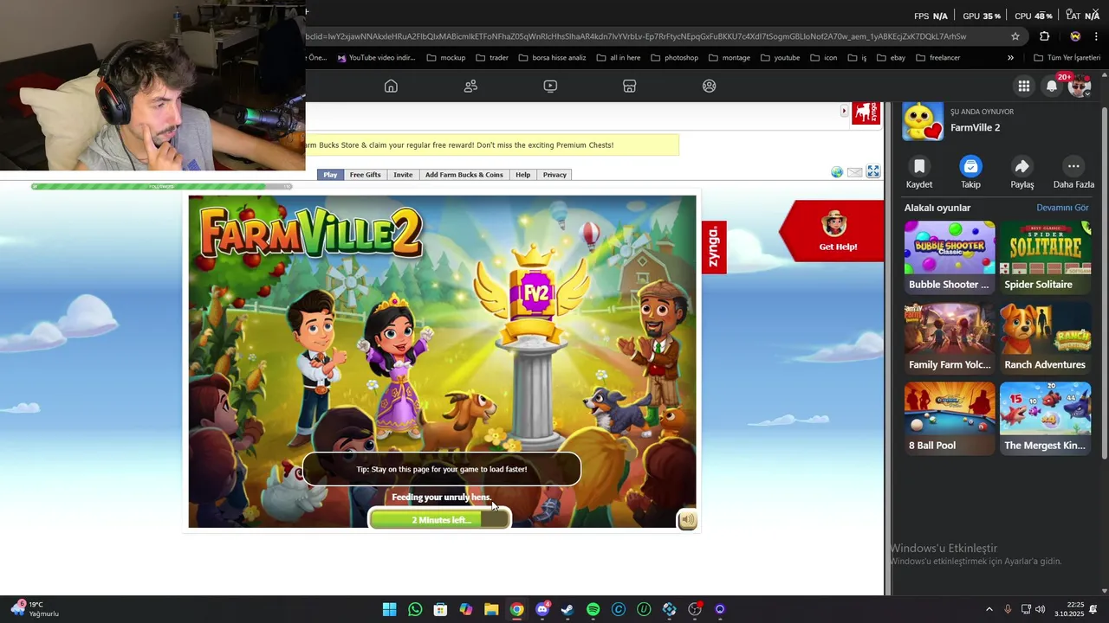The width and height of the screenshot is (1109, 623).
Task: Click the stream followers goal bar
Action: click(161, 186)
